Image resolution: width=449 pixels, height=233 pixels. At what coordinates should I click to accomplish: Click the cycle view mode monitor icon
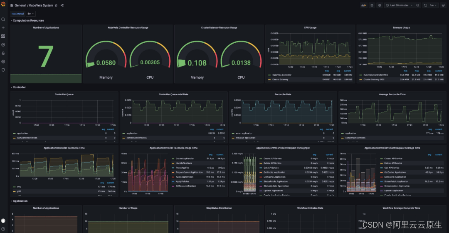coord(444,5)
